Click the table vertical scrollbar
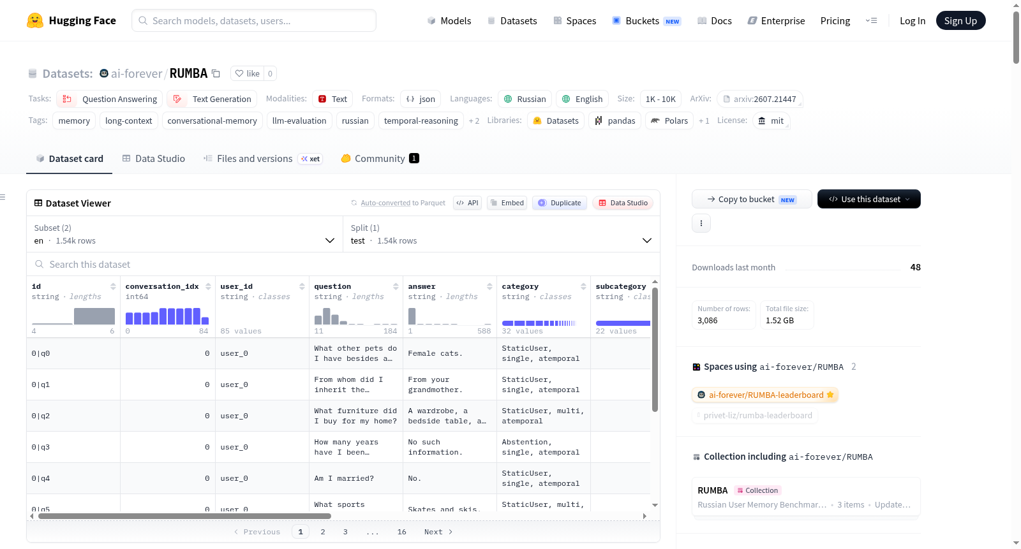The height and width of the screenshot is (549, 1021). click(655, 349)
